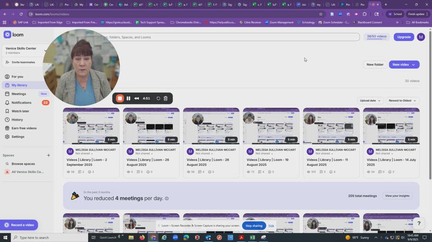
Task: Rewind the recording using the double-arrow icon
Action: 137,98
